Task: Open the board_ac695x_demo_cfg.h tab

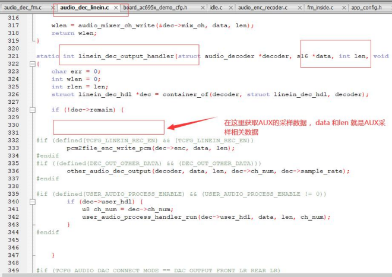Action: (155, 8)
